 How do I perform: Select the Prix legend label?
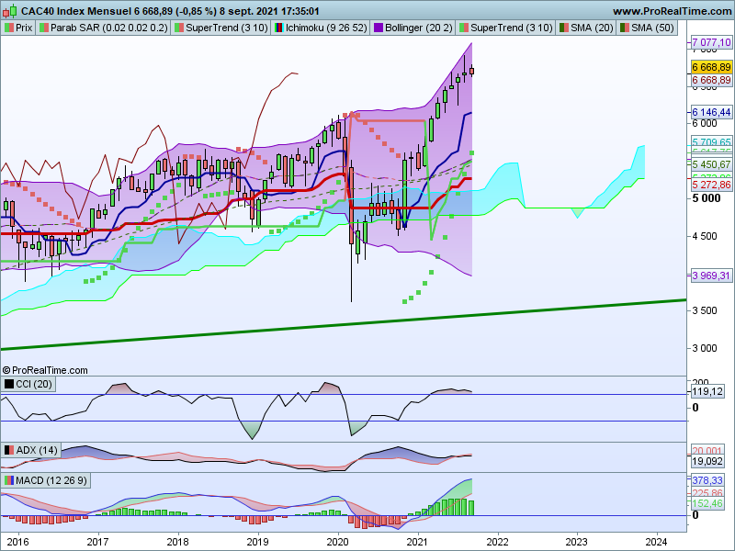(18, 28)
